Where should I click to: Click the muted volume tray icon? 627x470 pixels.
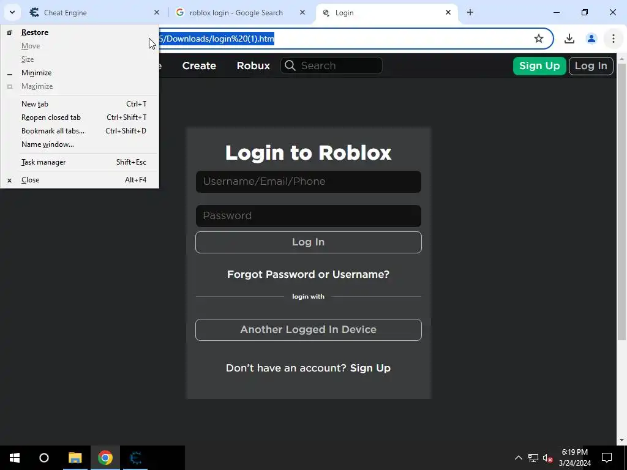pos(547,458)
